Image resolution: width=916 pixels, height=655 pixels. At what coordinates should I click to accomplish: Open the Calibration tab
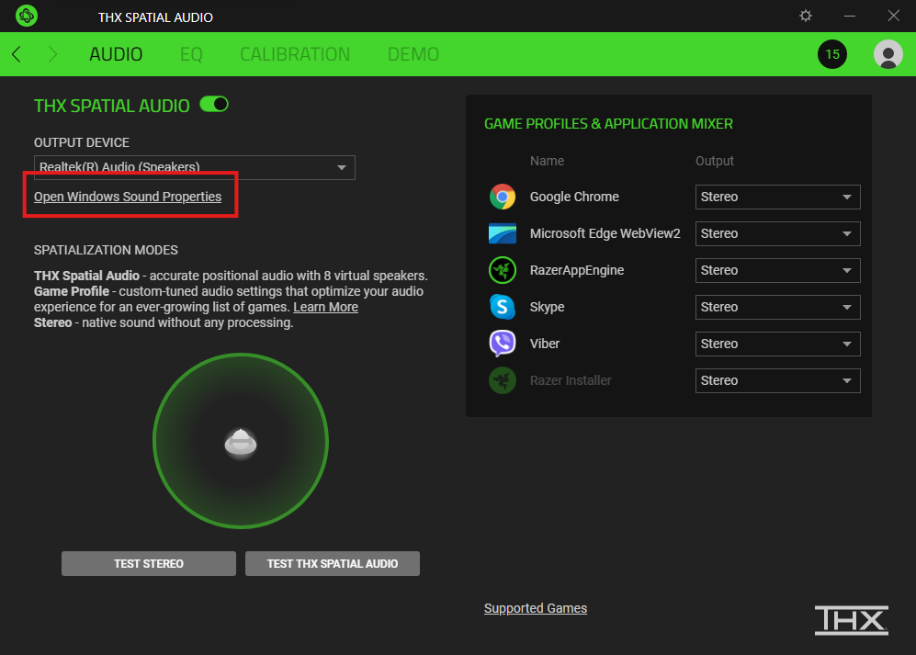(x=295, y=54)
